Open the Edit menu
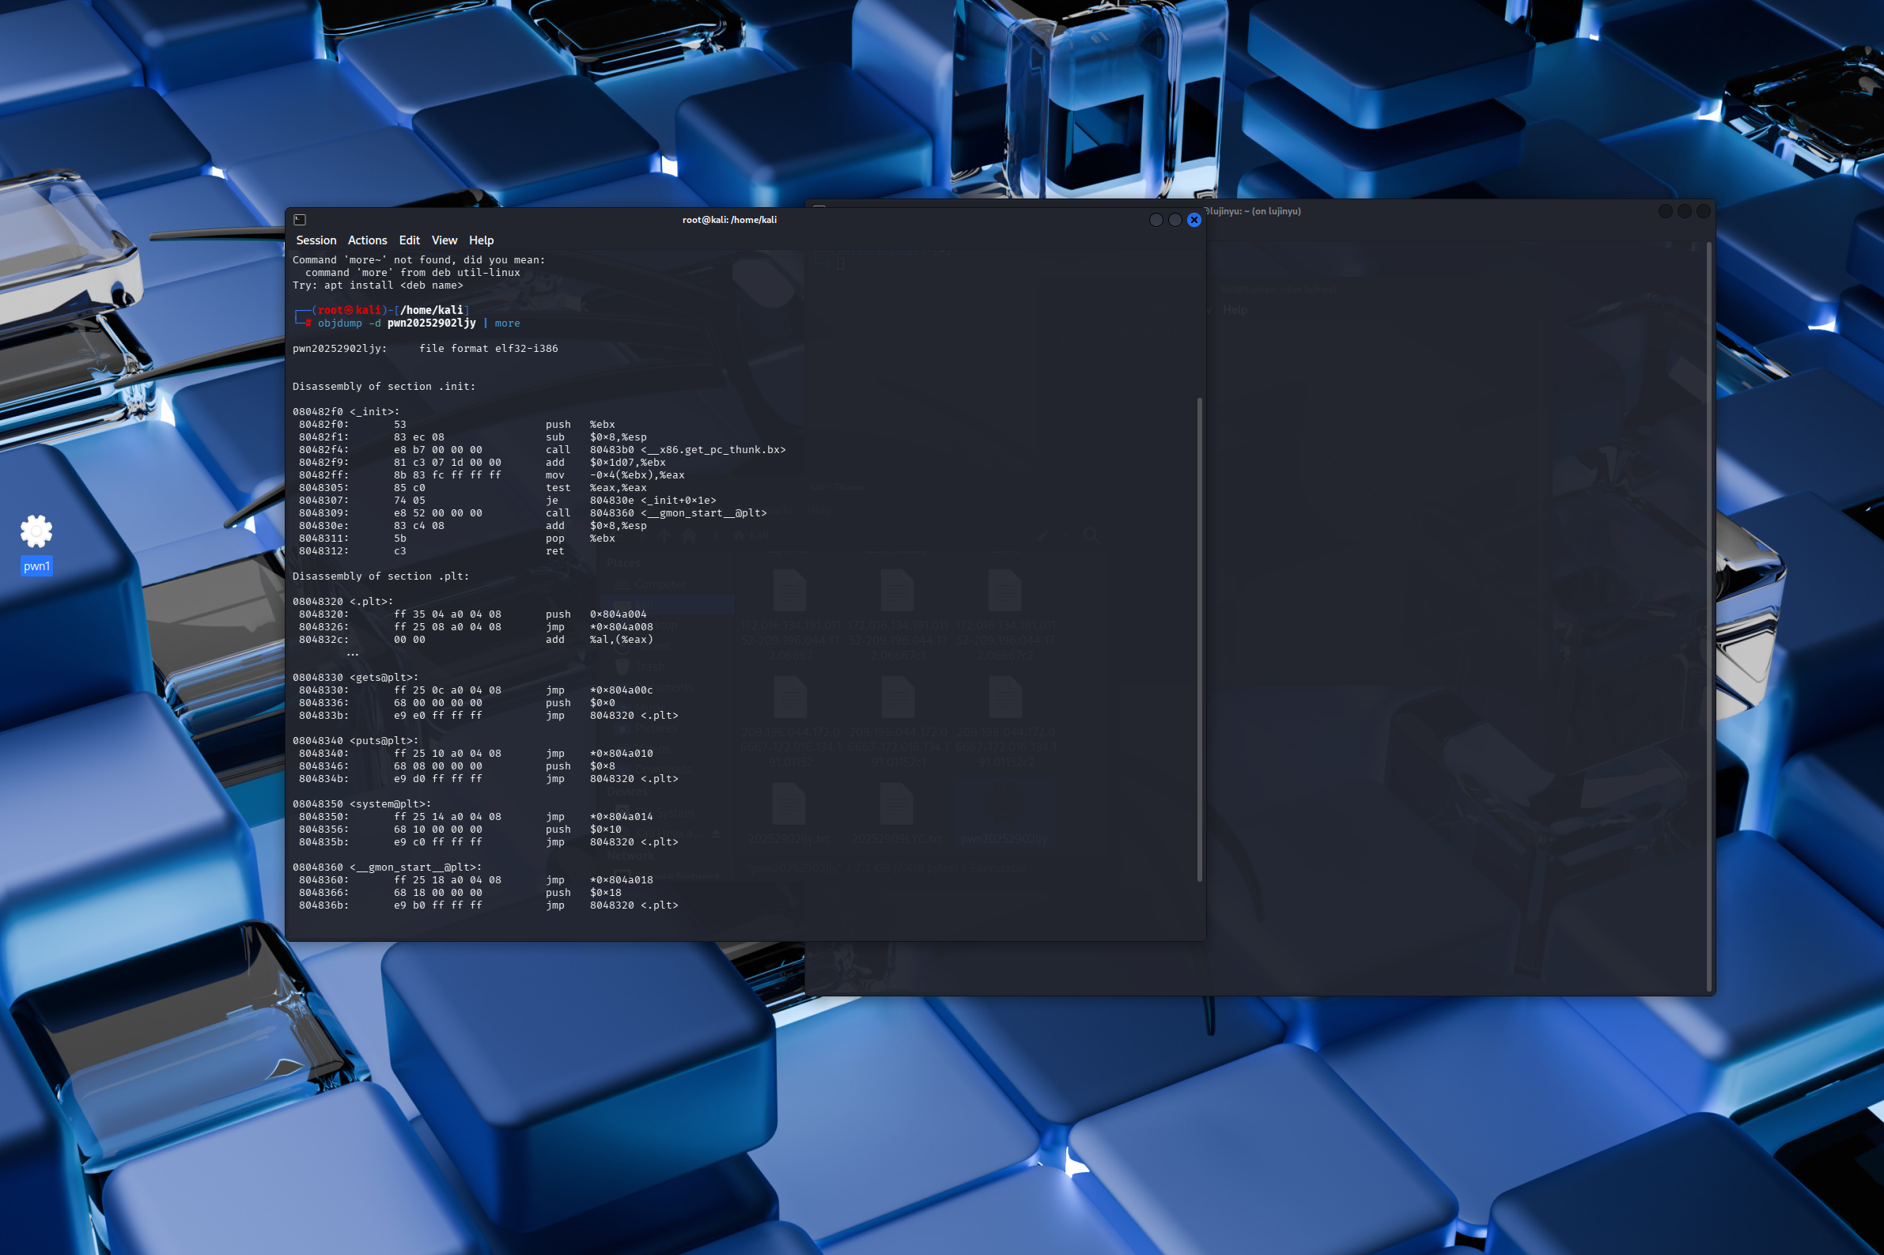The height and width of the screenshot is (1255, 1884). (409, 240)
